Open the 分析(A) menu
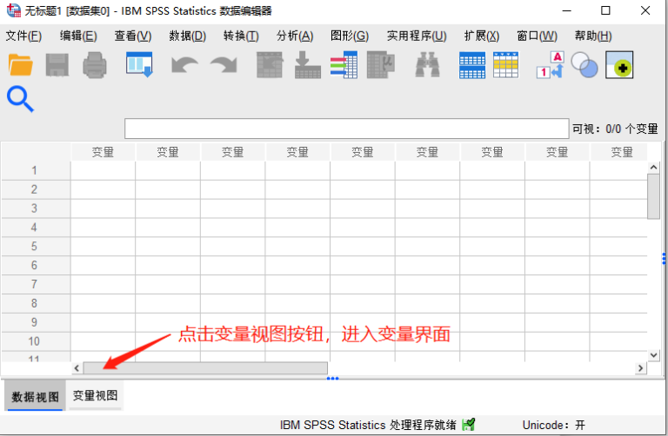Image resolution: width=668 pixels, height=436 pixels. [295, 36]
